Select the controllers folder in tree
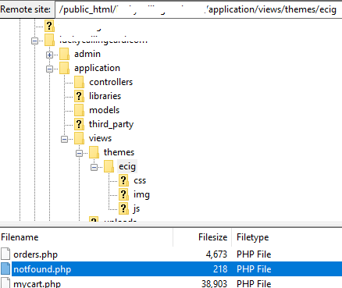 (x=111, y=82)
